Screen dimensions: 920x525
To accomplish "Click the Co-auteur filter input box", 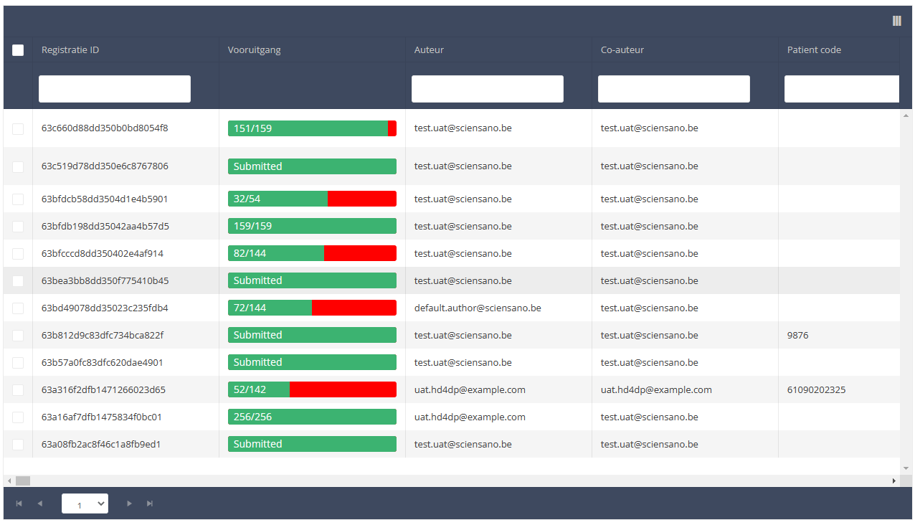I will click(x=674, y=89).
